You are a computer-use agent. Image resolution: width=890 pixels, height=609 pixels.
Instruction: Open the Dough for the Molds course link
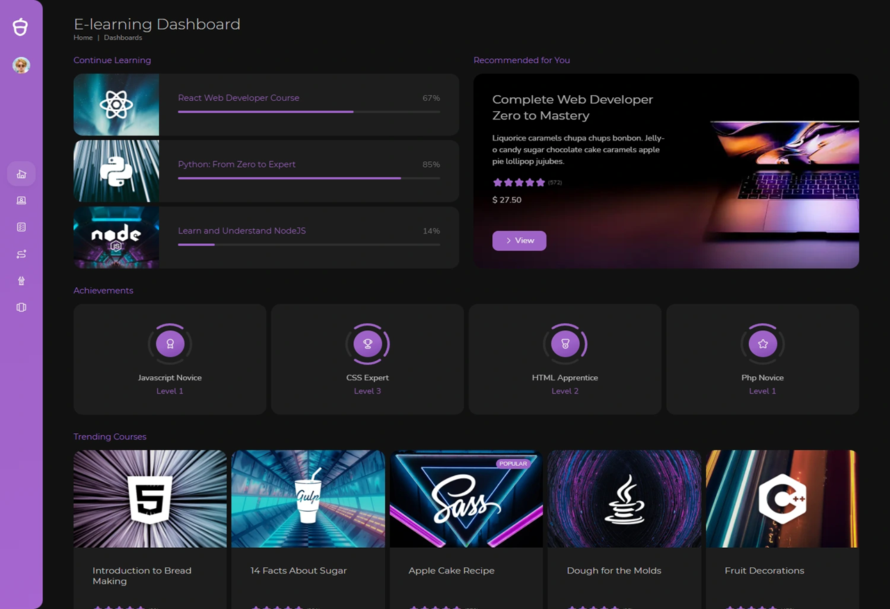click(x=614, y=570)
